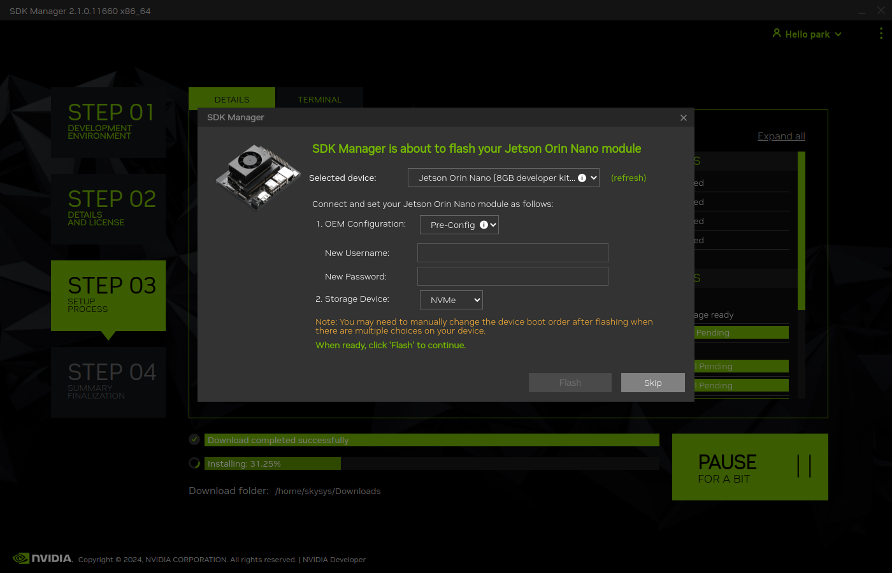This screenshot has width=892, height=573.
Task: Click the SDK Manager window title text
Action: (x=80, y=11)
